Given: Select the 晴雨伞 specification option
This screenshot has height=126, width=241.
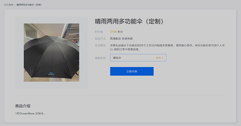Looking at the screenshot, I should [x=138, y=58].
